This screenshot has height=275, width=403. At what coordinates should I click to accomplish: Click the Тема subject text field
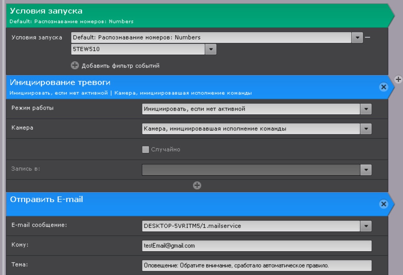pos(257,266)
